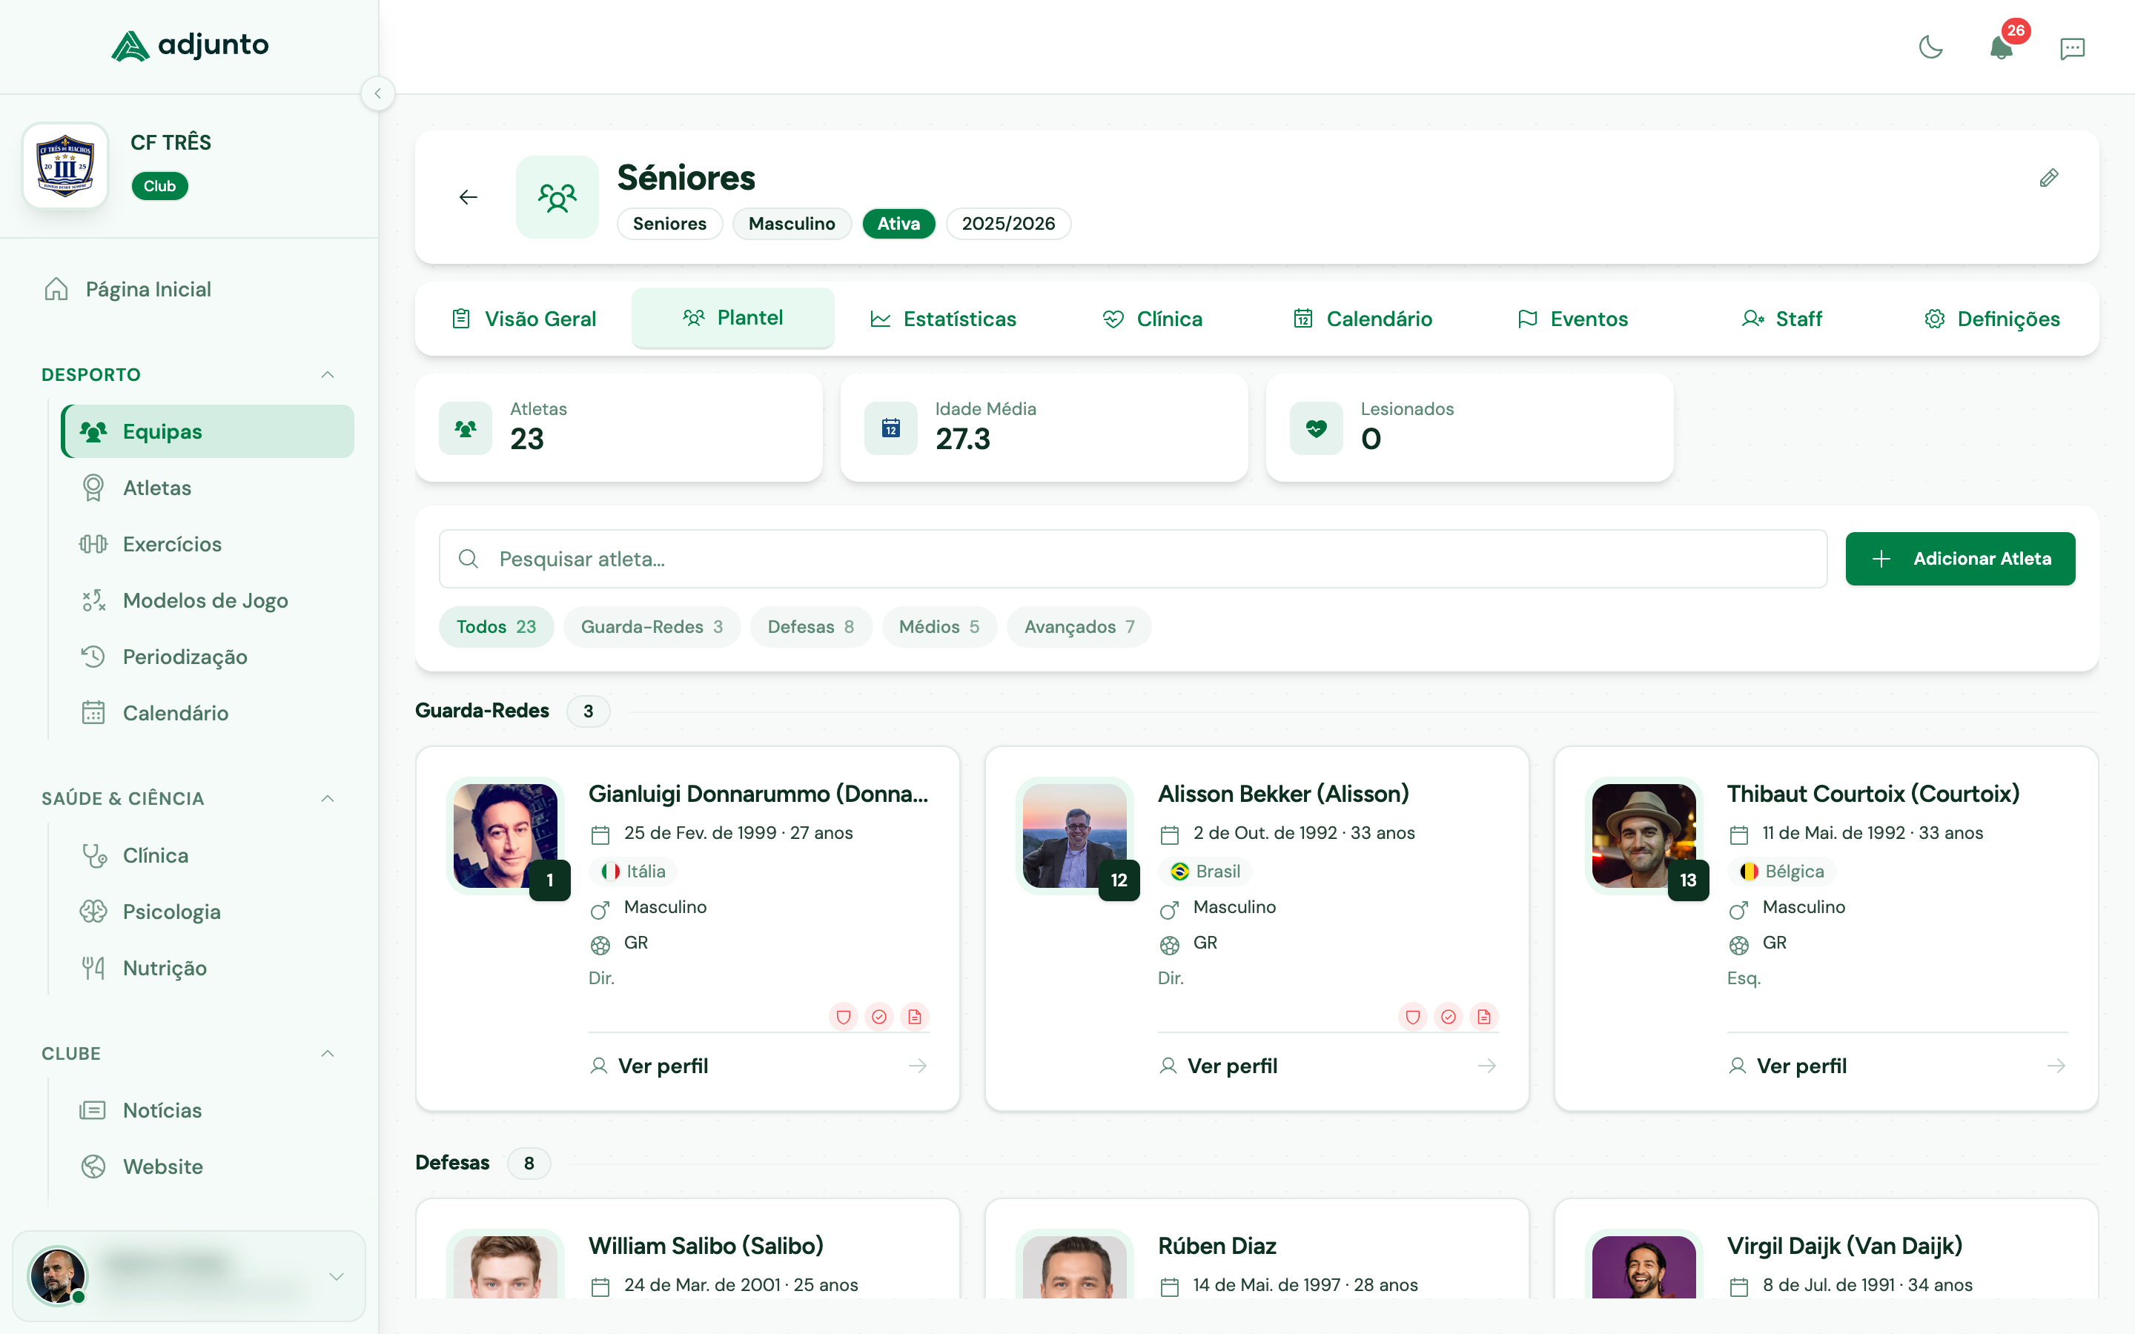Switch to the Estatísticas tab
The image size is (2135, 1334).
click(x=942, y=319)
